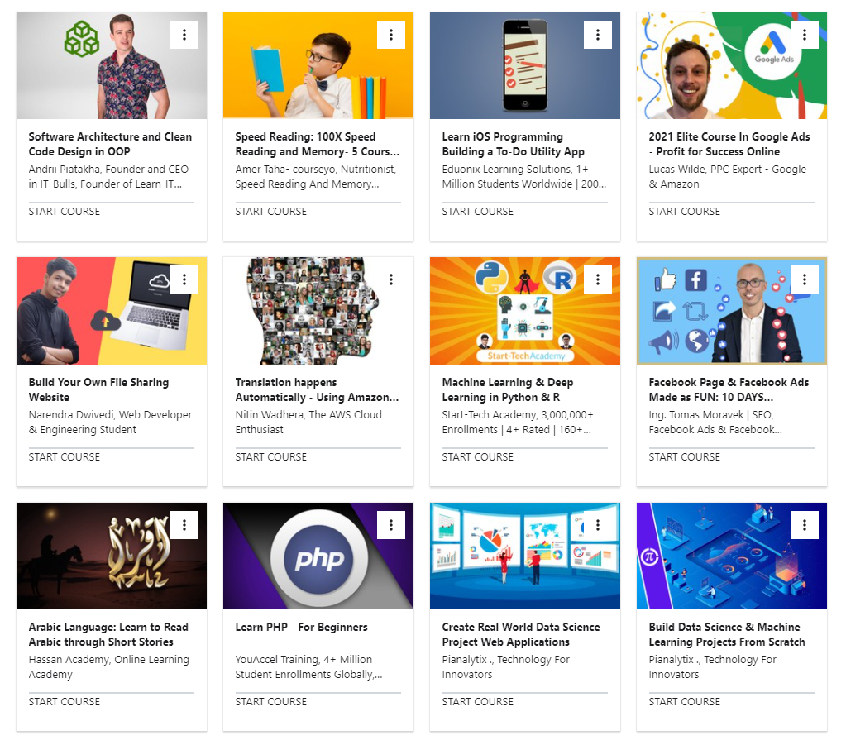846x745 pixels.
Task: Click START COURSE for Facebook Page & Facebook Ads
Action: click(x=684, y=457)
